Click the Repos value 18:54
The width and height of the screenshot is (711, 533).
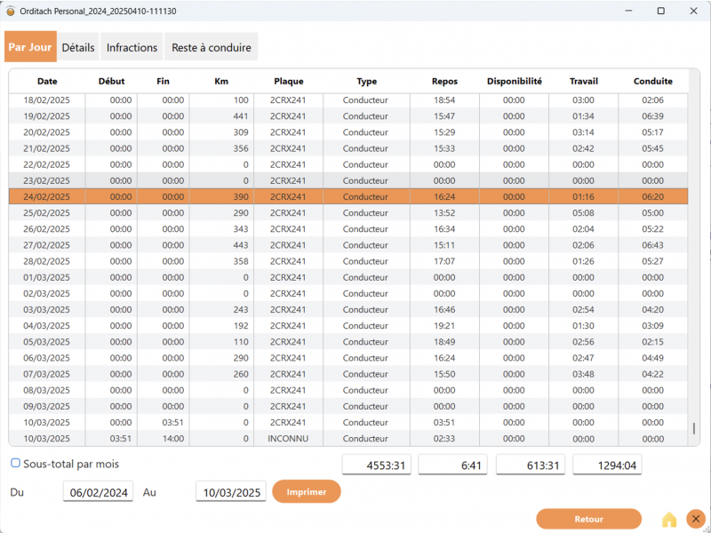click(x=444, y=100)
